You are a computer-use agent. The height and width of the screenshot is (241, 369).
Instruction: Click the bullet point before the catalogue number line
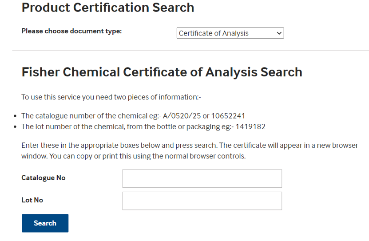pyautogui.click(x=16, y=116)
